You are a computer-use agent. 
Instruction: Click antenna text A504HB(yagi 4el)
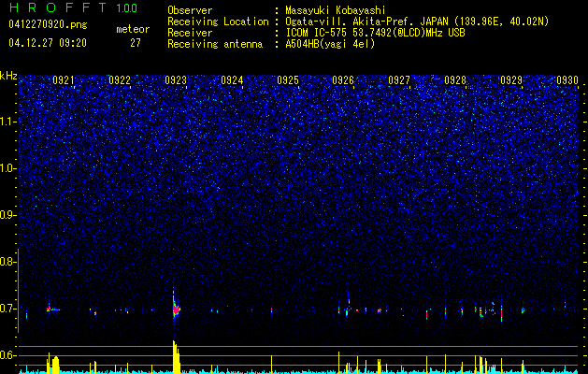point(330,44)
